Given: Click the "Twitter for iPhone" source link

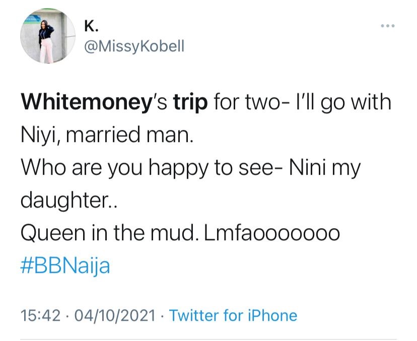Looking at the screenshot, I should 233,316.
